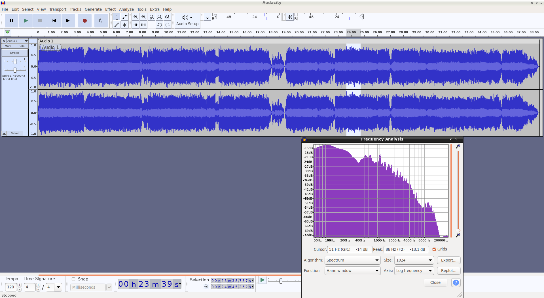
Task: Click the Play-at-Speed button
Action: [x=262, y=280]
